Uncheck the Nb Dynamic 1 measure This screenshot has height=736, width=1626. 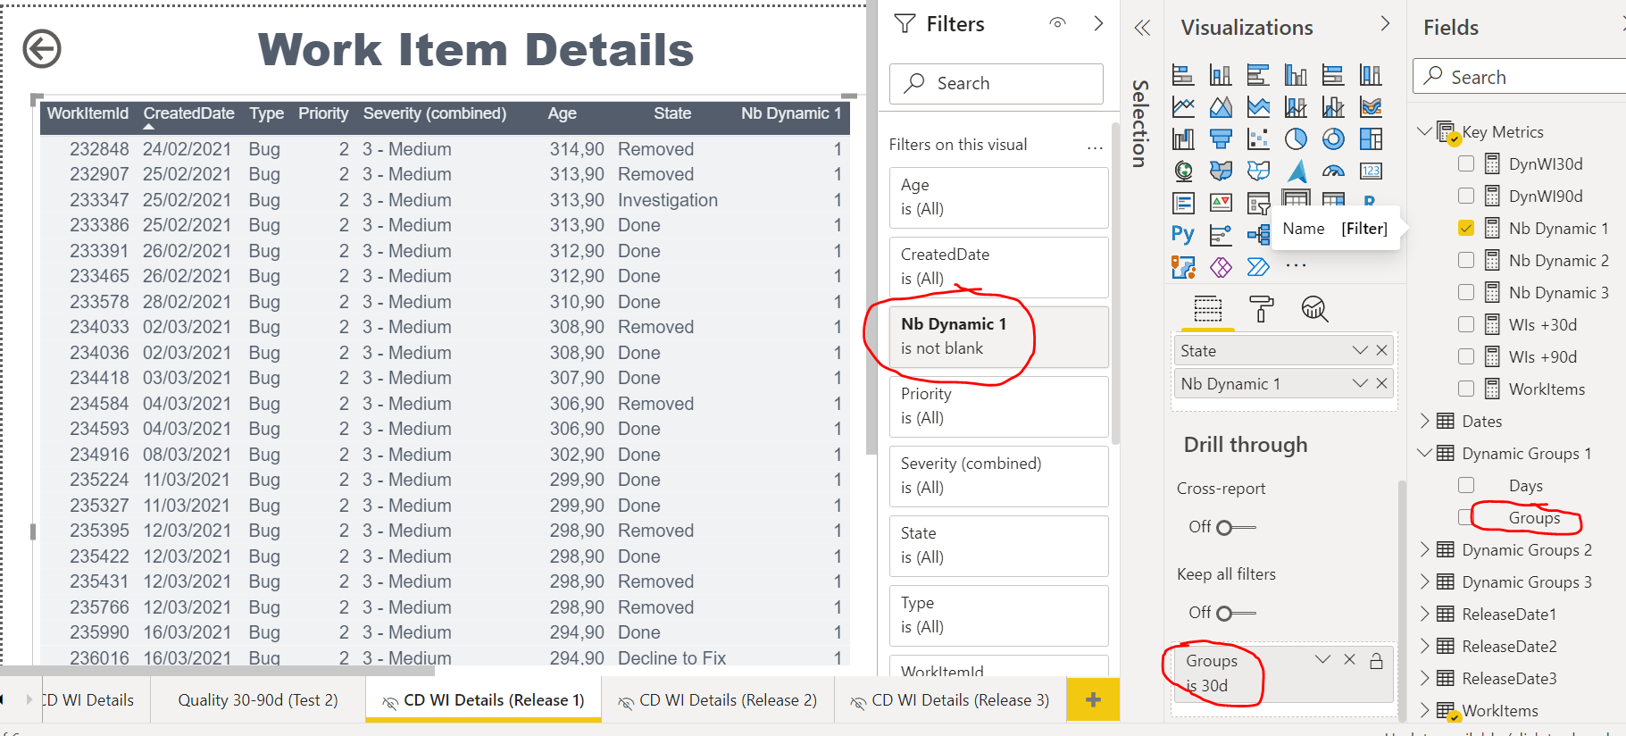1465,228
